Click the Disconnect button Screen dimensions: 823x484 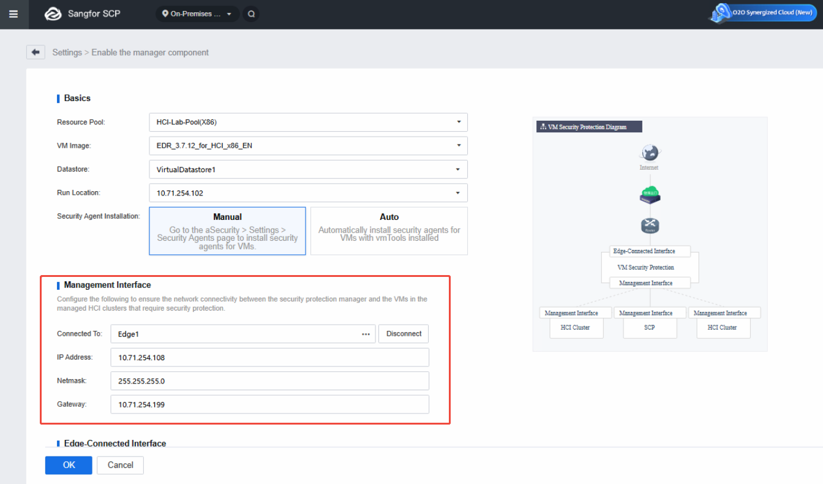coord(404,334)
